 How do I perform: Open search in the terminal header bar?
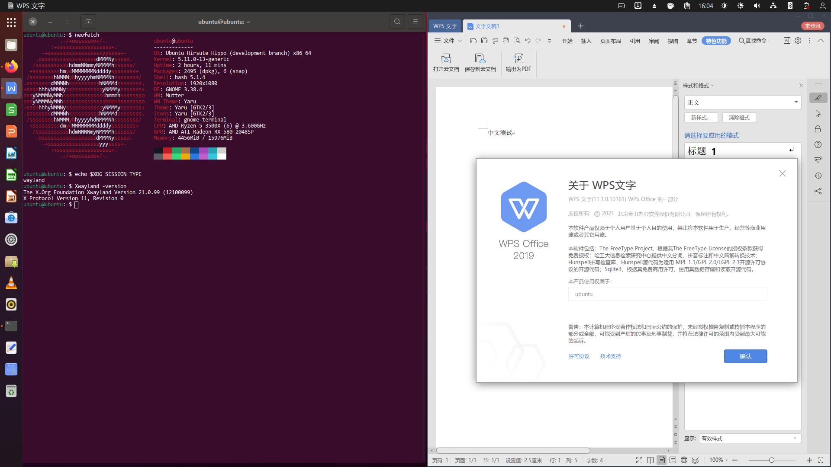point(397,22)
